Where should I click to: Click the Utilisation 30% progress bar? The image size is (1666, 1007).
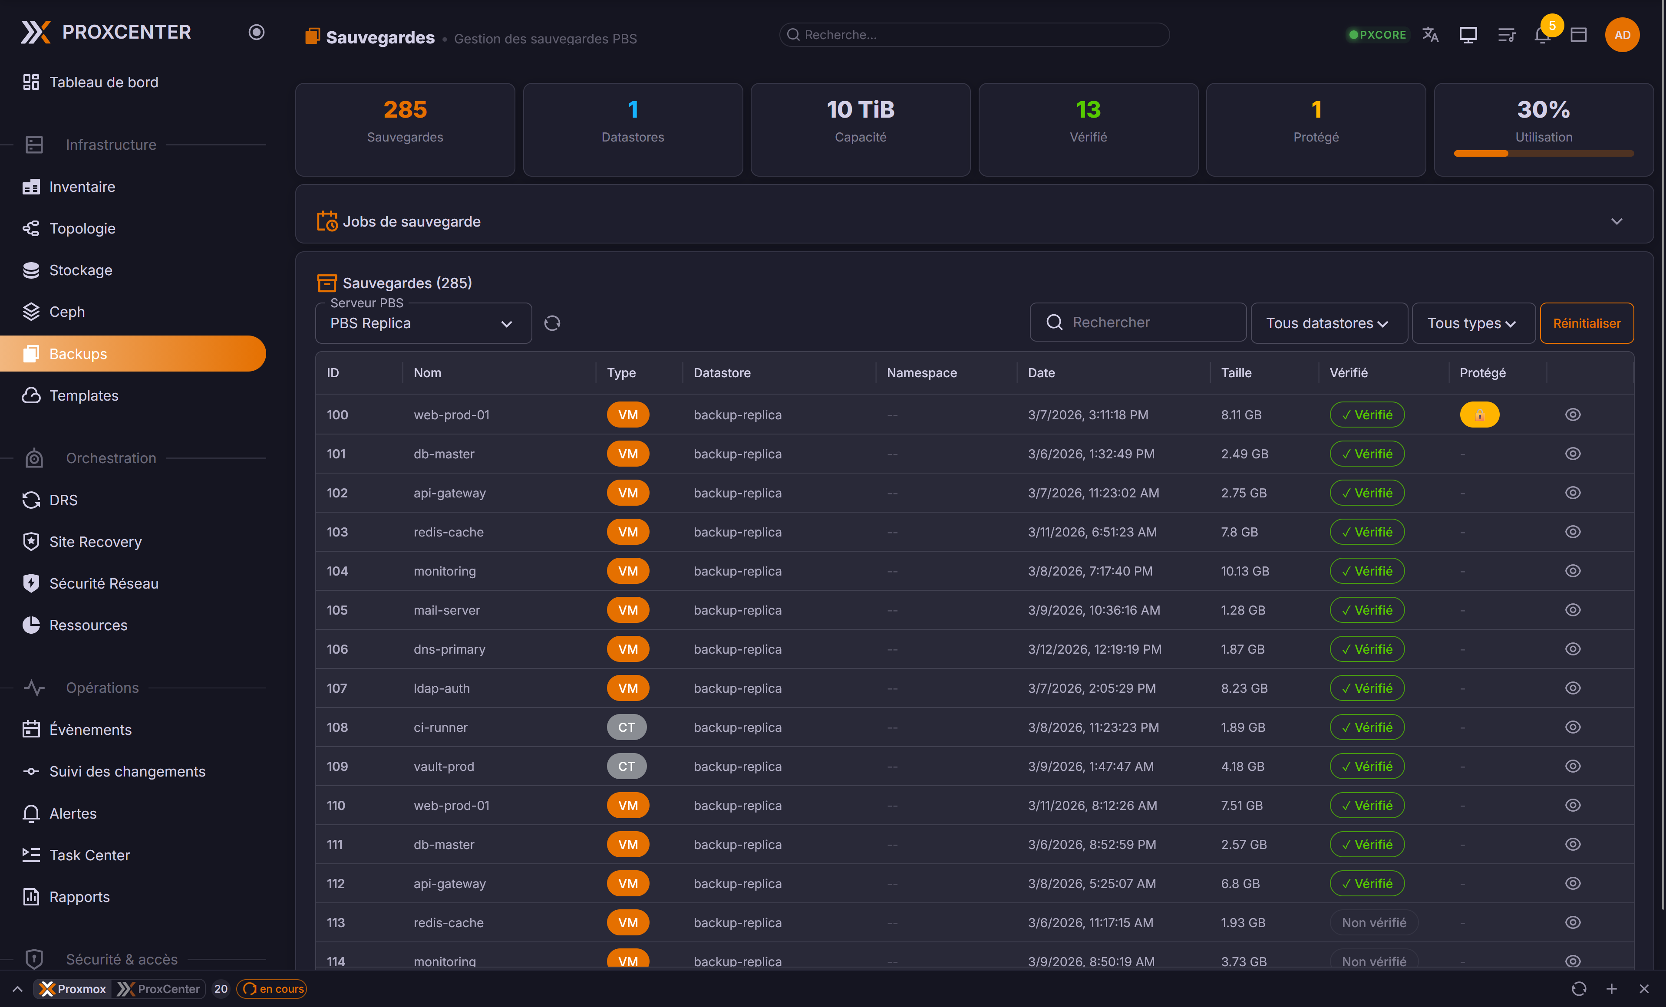tap(1544, 153)
